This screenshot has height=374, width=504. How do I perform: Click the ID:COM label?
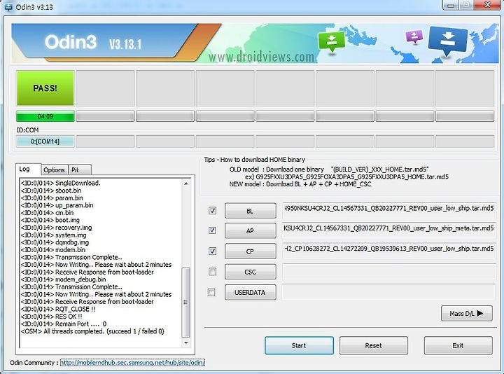27,130
